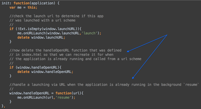
Task: Click the closing '},' on the last line
Action: 3,106
